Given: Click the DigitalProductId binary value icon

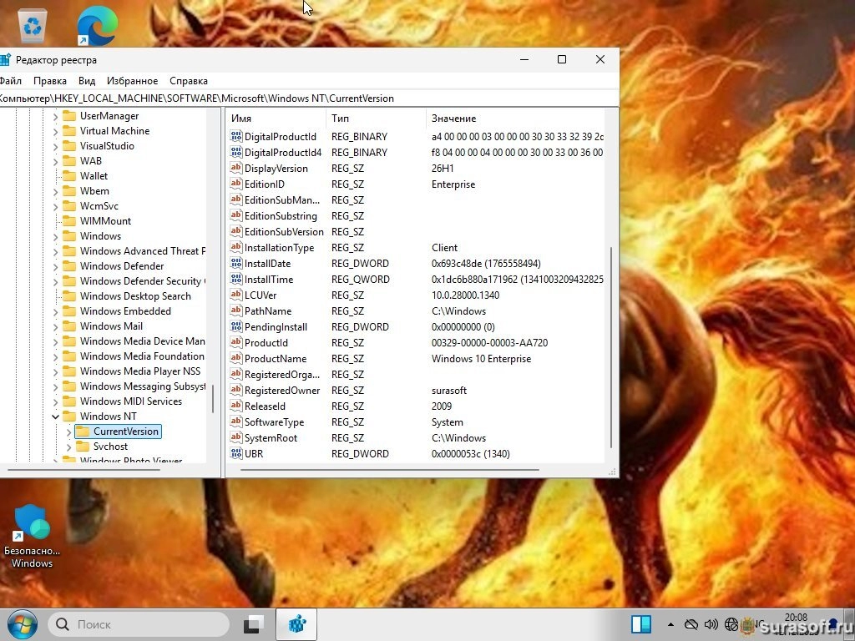Looking at the screenshot, I should click(235, 136).
